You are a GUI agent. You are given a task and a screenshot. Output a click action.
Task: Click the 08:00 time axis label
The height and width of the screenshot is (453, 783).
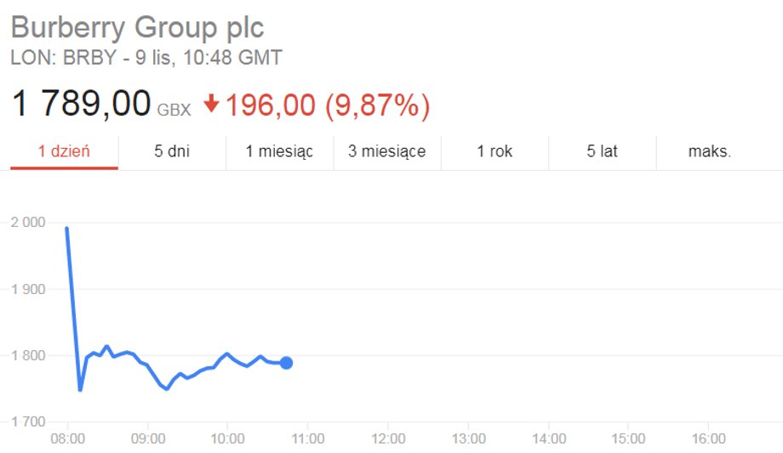(x=67, y=439)
